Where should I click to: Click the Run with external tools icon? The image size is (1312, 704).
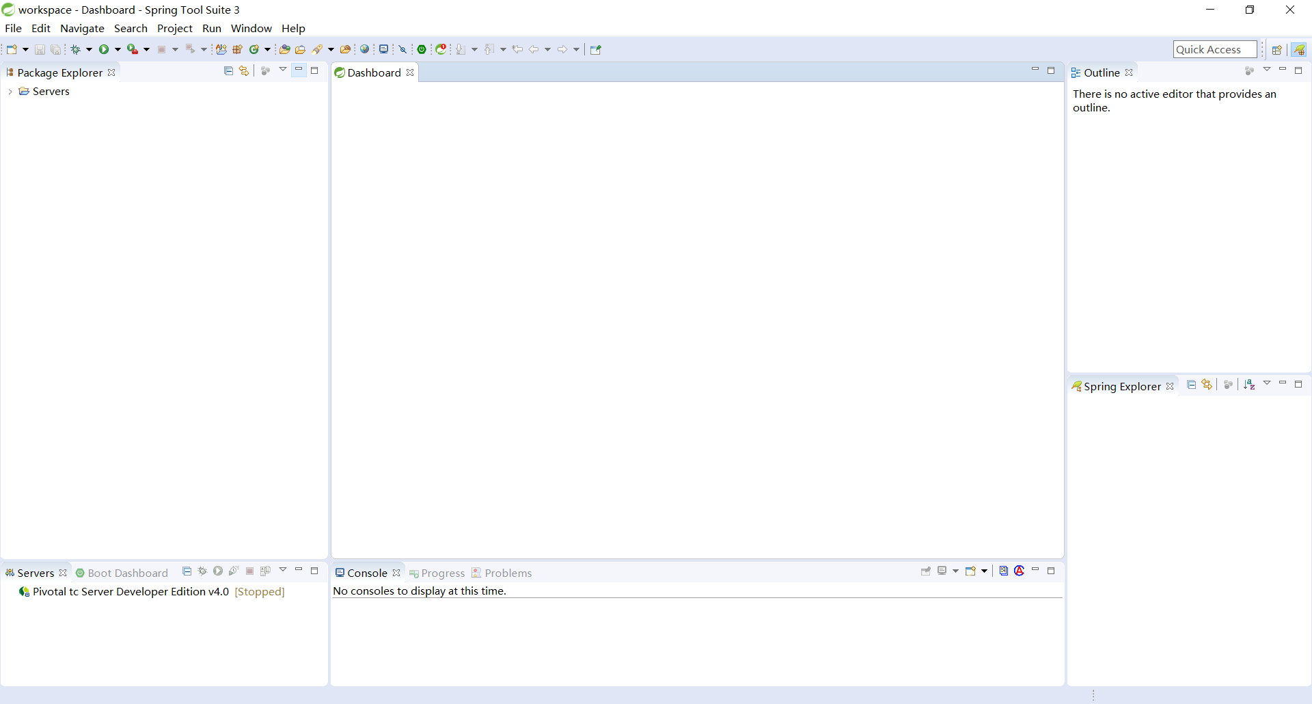(x=133, y=49)
